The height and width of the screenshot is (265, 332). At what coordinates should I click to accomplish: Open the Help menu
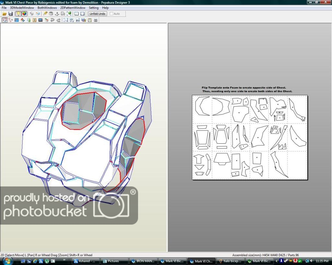[105, 8]
